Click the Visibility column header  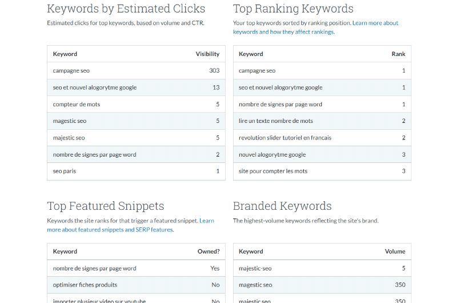click(x=207, y=54)
